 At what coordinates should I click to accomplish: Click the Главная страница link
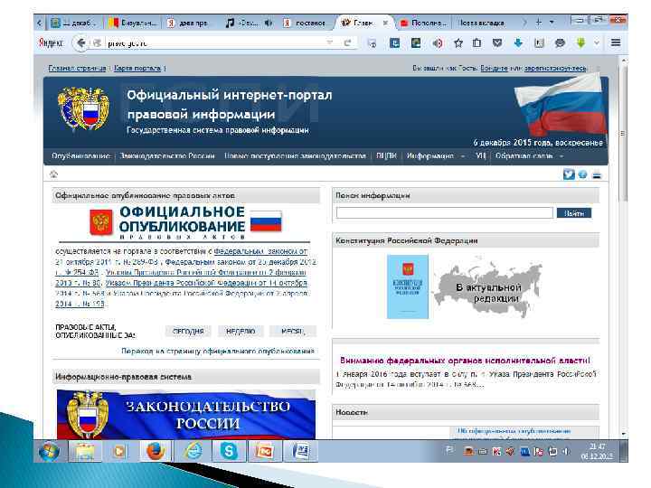[x=77, y=68]
